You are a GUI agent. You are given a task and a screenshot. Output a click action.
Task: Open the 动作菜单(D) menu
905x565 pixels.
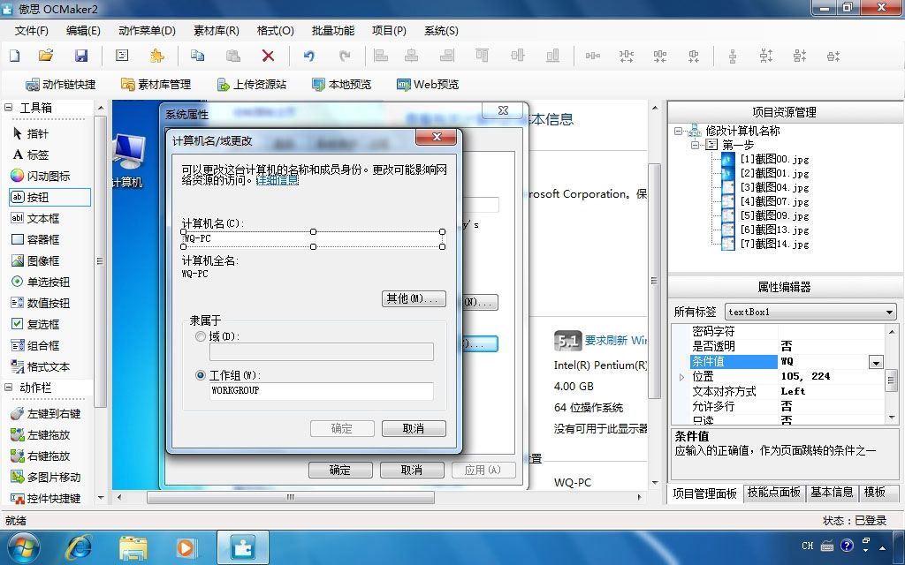[147, 31]
